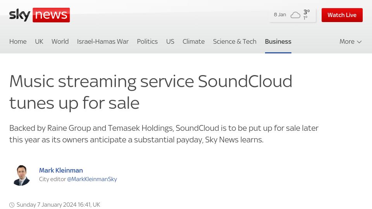Click the SoundCloud article headline
The height and width of the screenshot is (209, 372).
coord(151,92)
